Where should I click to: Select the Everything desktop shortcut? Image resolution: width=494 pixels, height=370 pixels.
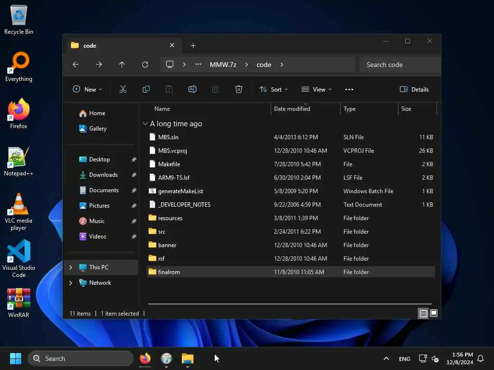19,66
